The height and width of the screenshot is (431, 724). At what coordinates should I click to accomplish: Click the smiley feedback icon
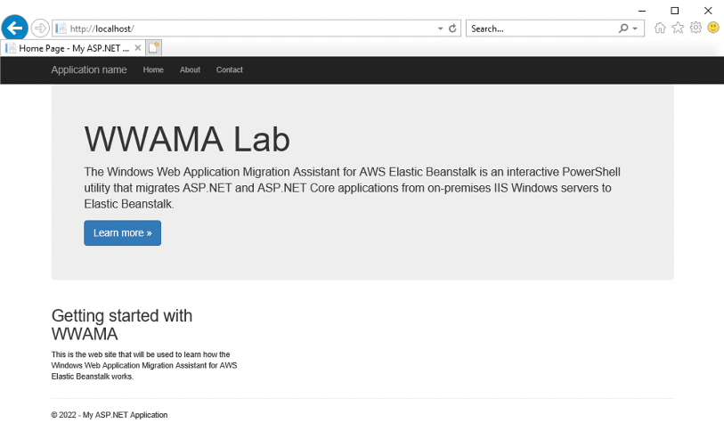[x=713, y=28]
